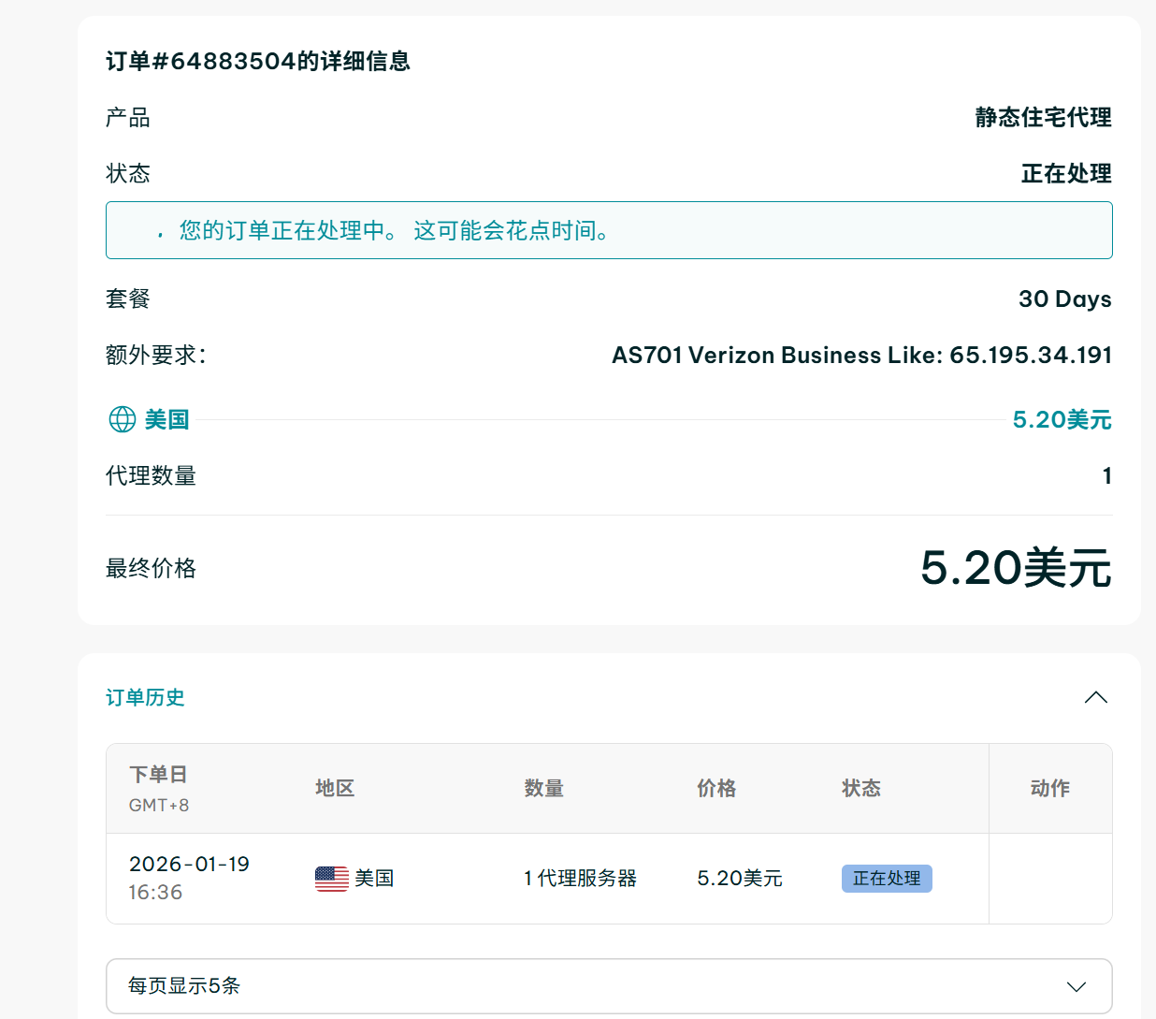This screenshot has height=1019, width=1156.
Task: Click the 30 Days plan label
Action: (1064, 298)
